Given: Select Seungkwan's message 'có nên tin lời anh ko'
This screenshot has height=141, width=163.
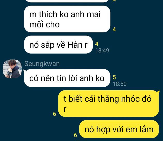Looking at the screenshot, I should tap(67, 78).
